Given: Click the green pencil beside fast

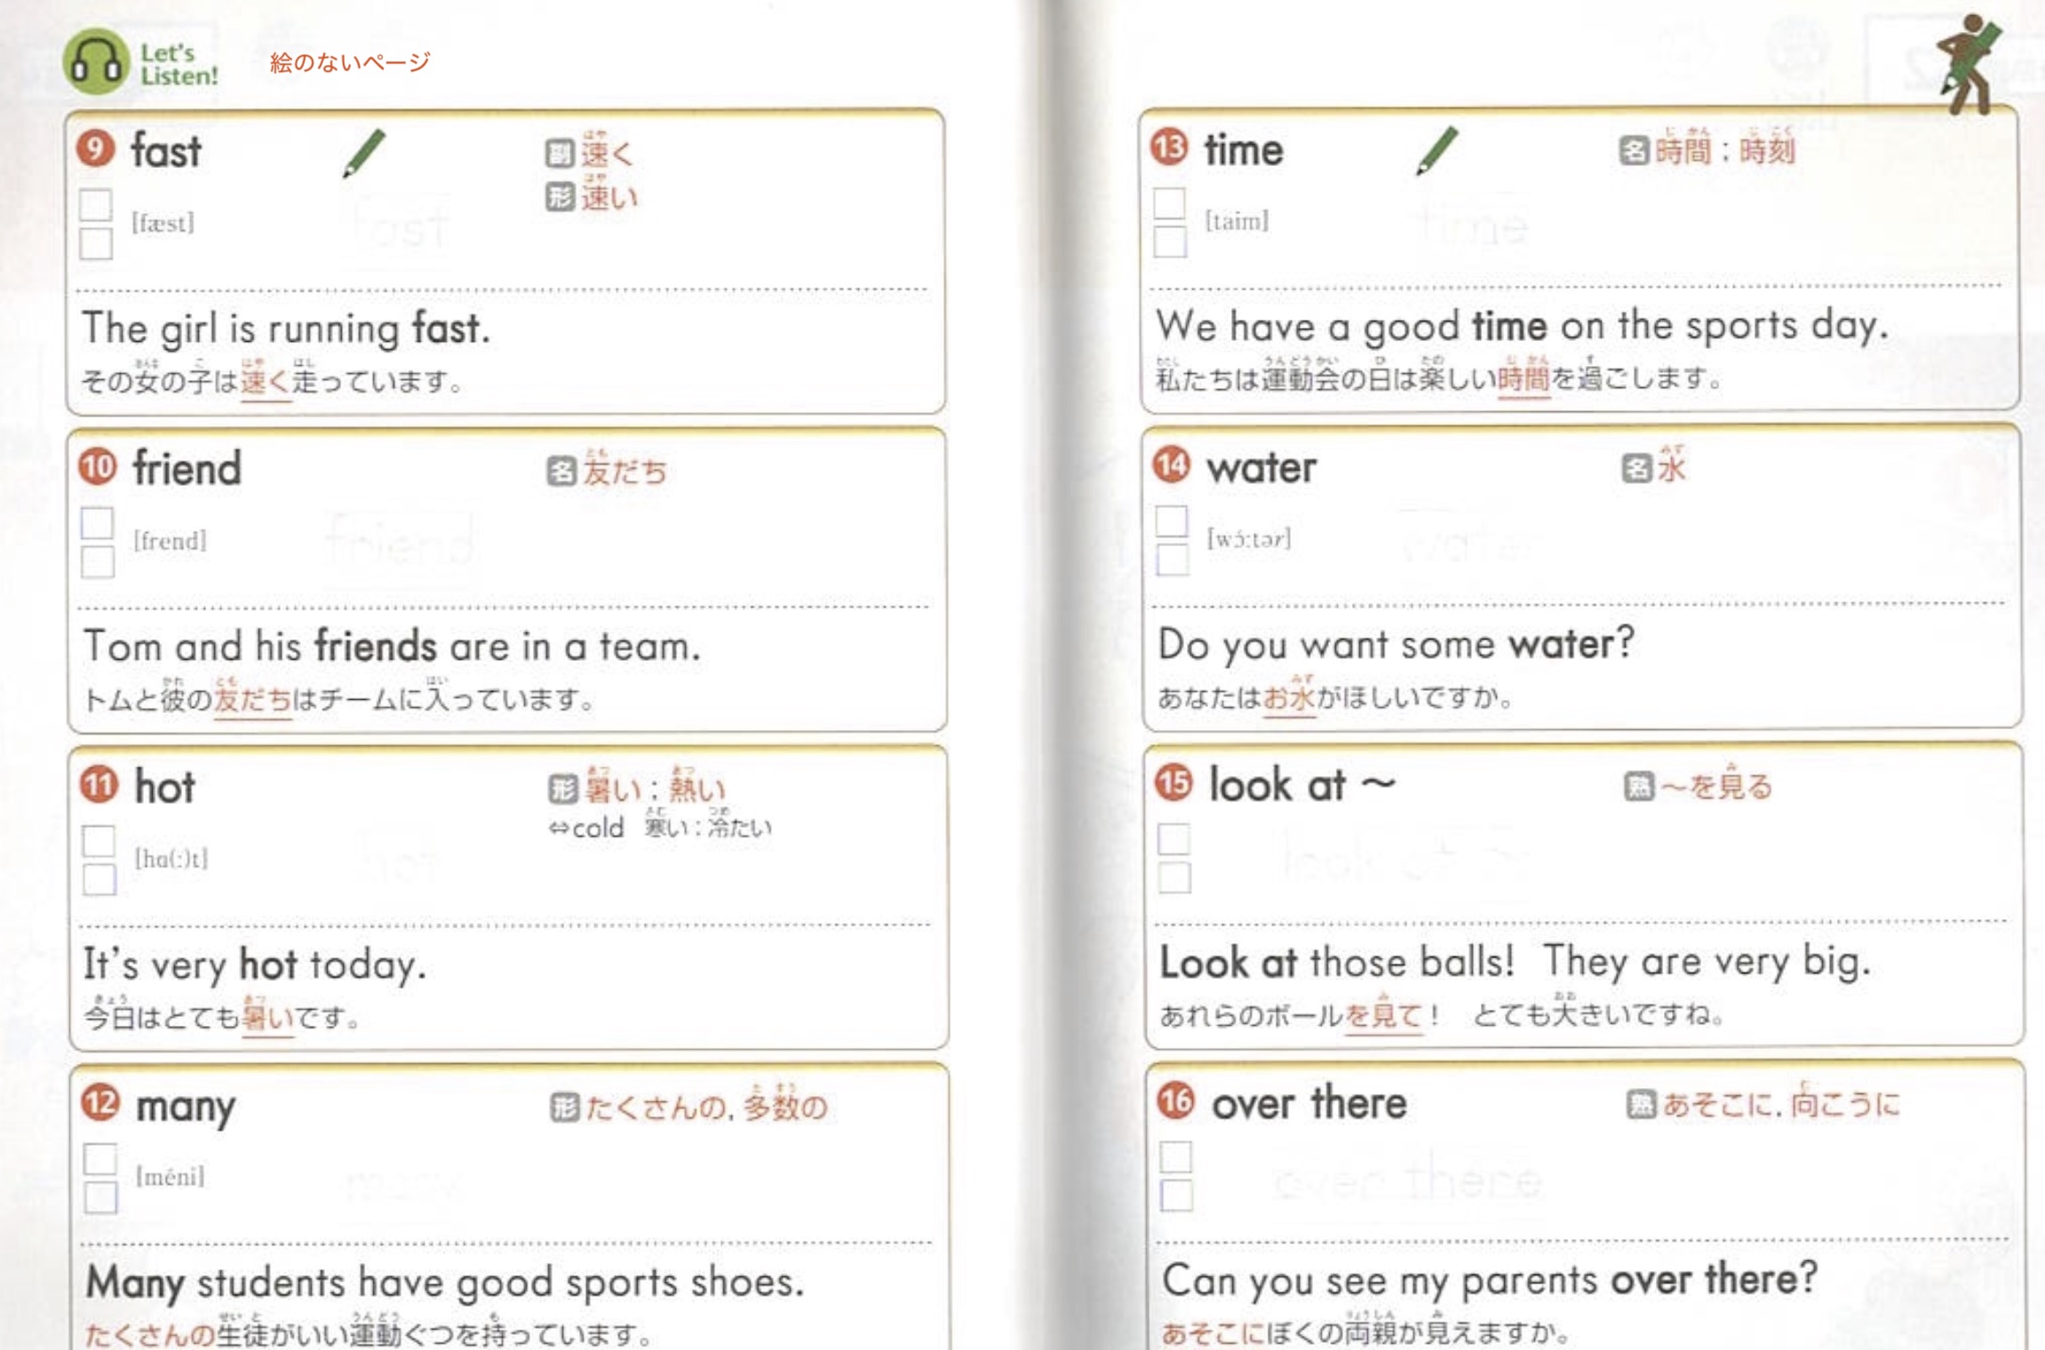Looking at the screenshot, I should click(x=364, y=153).
